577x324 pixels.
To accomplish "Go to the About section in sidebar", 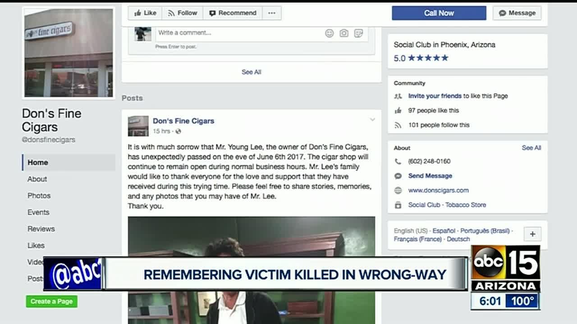I will (37, 179).
